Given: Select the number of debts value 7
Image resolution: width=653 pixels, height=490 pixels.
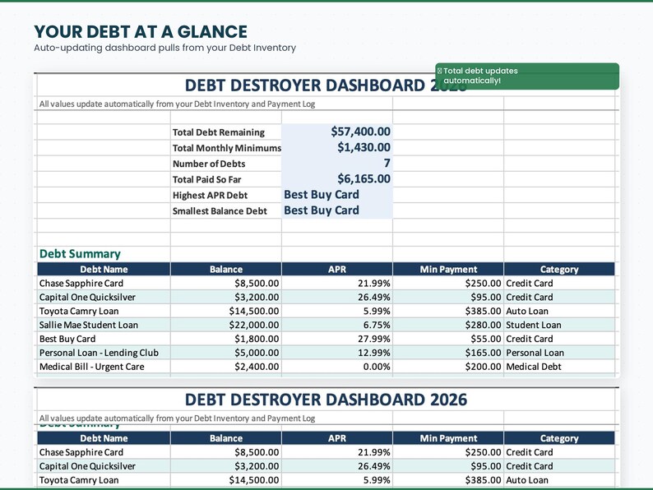Looking at the screenshot, I should [337, 163].
